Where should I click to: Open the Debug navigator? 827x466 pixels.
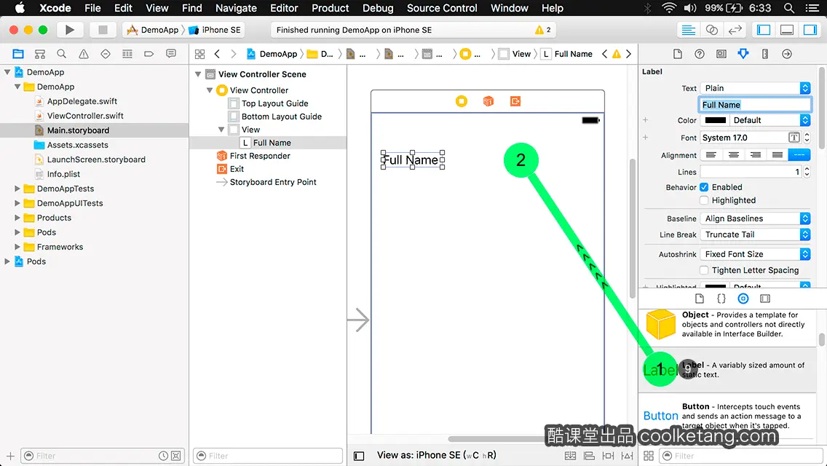point(127,54)
